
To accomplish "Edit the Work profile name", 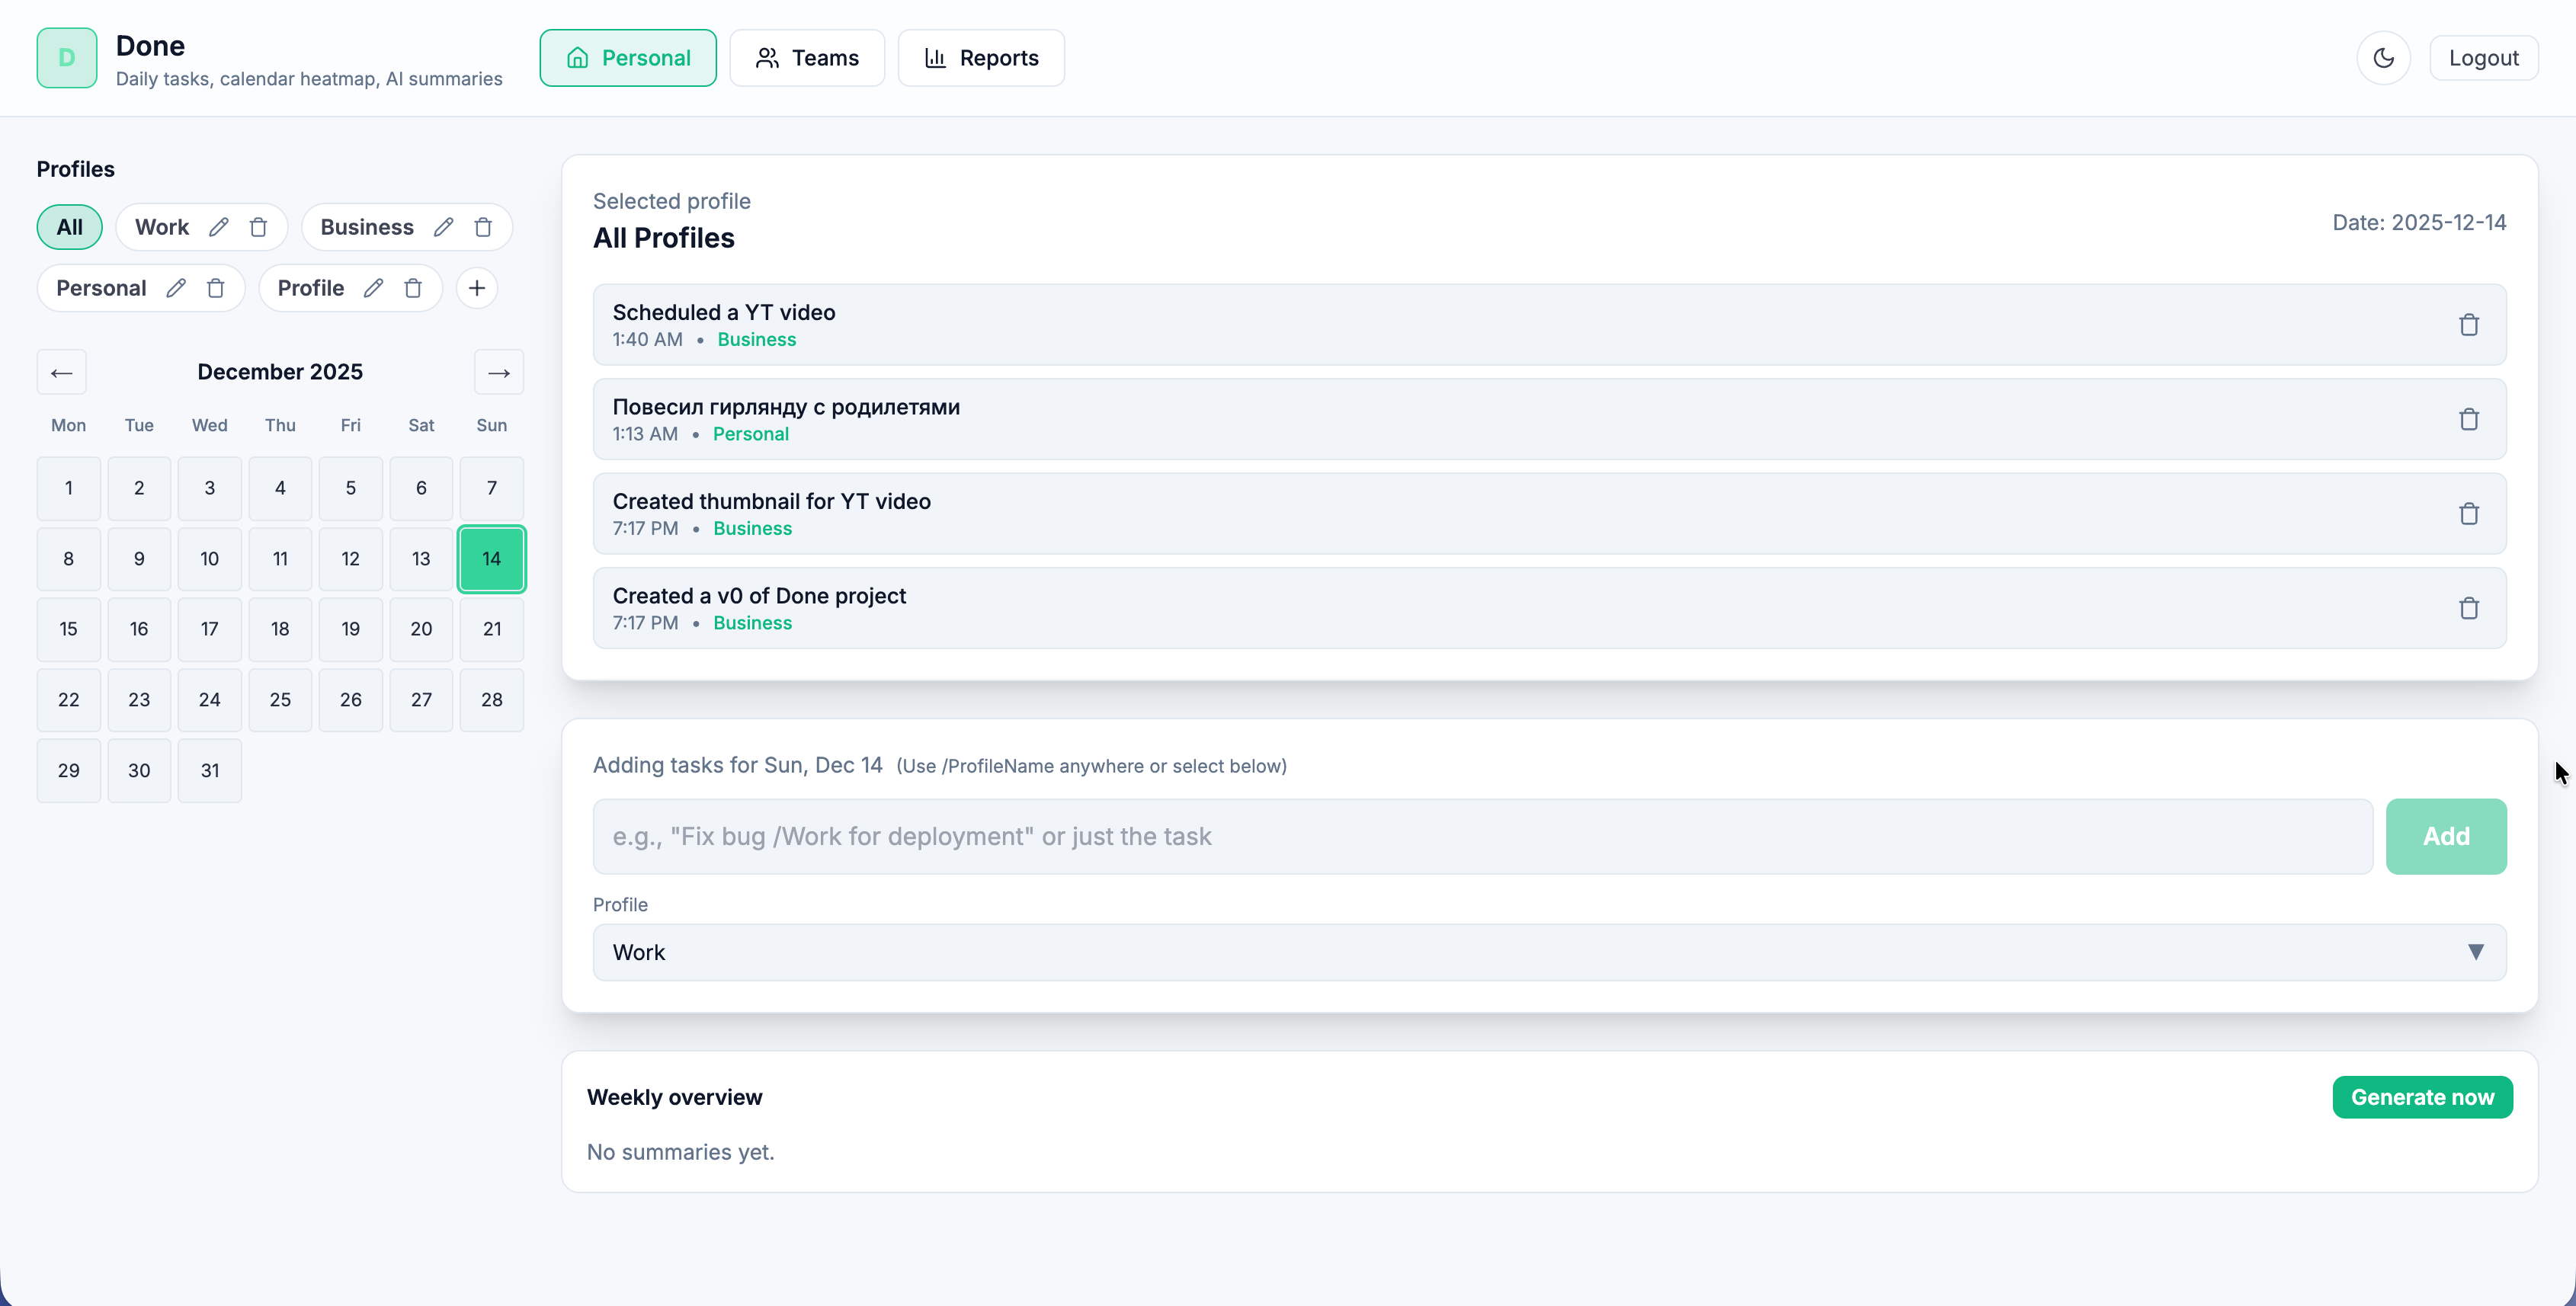I will coord(219,227).
